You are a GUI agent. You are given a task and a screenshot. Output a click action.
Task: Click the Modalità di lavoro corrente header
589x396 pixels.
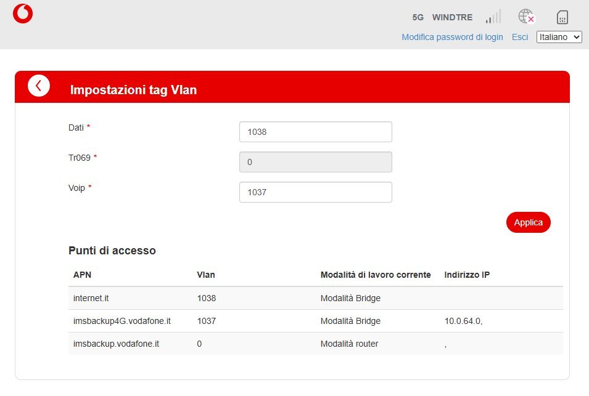376,275
